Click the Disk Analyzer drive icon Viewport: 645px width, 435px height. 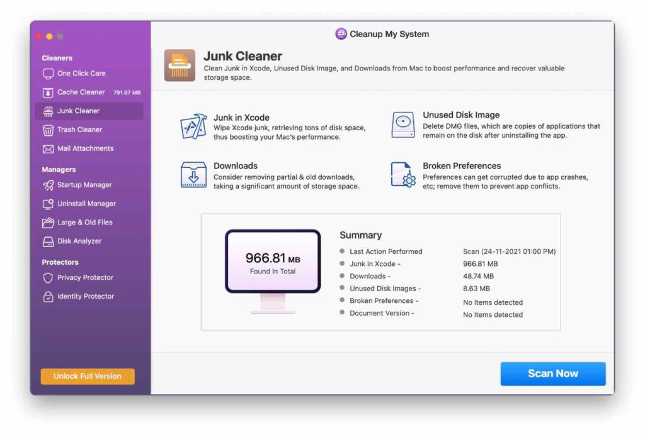click(48, 241)
